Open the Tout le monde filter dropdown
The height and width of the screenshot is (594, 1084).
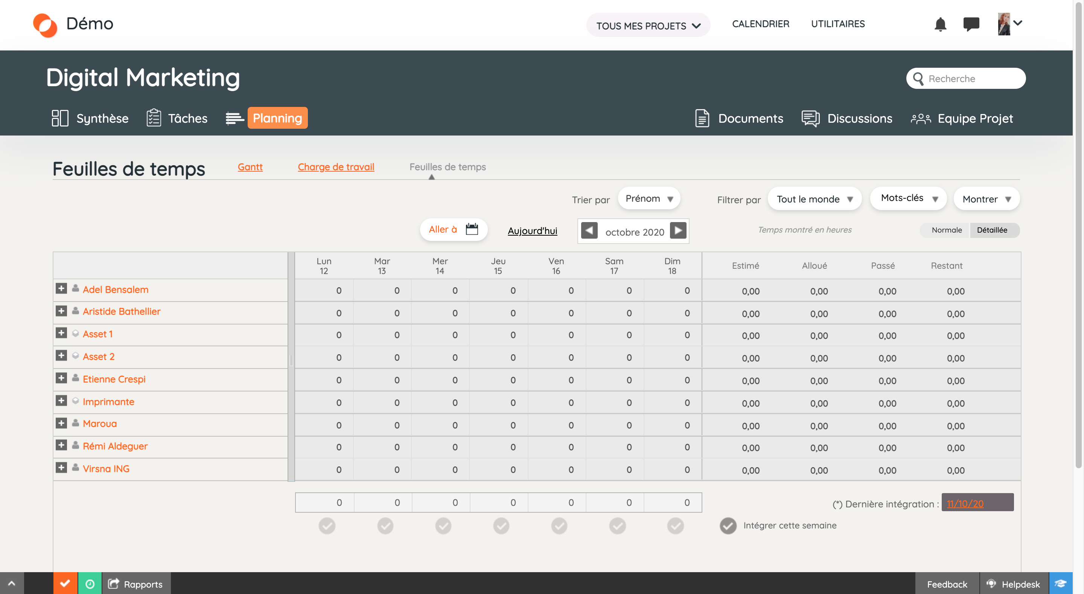(x=814, y=199)
